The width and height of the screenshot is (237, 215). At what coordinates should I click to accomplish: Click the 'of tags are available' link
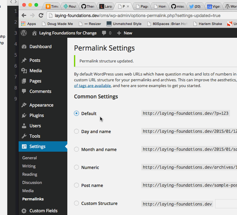tap(92, 86)
